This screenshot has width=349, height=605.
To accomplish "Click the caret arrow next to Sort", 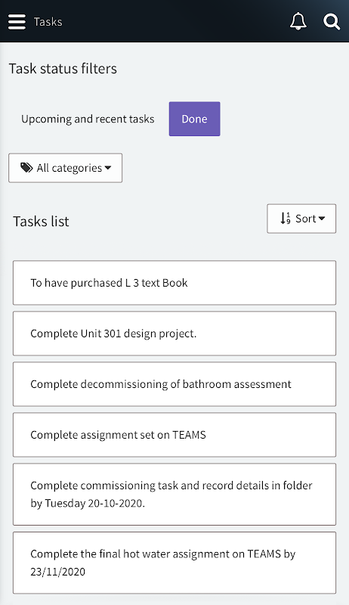I will point(322,219).
